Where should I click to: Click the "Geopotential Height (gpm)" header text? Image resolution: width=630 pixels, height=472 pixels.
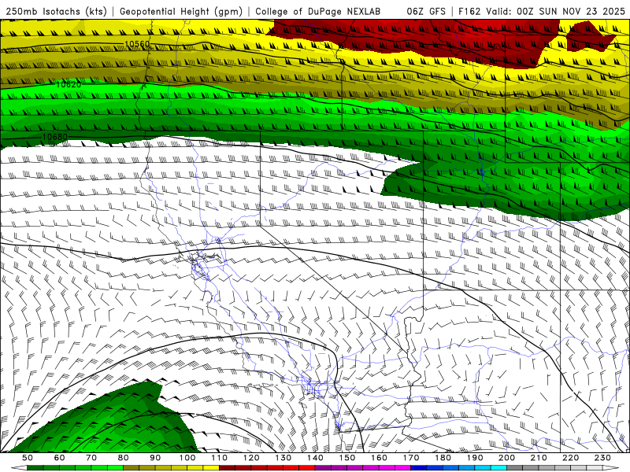(181, 12)
